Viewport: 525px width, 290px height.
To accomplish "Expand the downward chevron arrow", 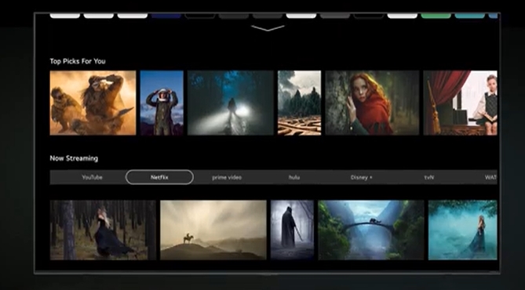I will [x=268, y=28].
